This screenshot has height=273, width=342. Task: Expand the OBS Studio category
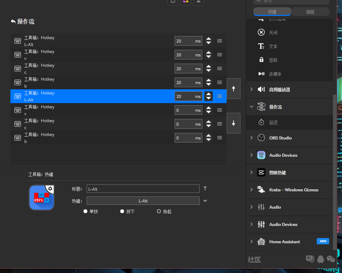coord(252,138)
